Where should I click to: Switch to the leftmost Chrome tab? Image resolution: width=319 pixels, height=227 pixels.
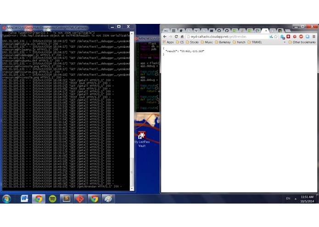coord(166,30)
